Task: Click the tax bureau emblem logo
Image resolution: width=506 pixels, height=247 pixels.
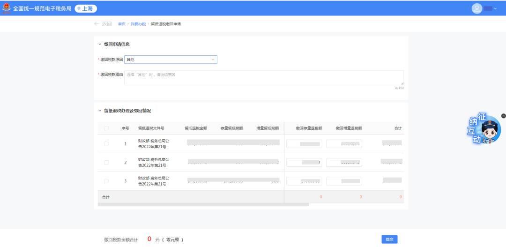Action: [x=7, y=8]
